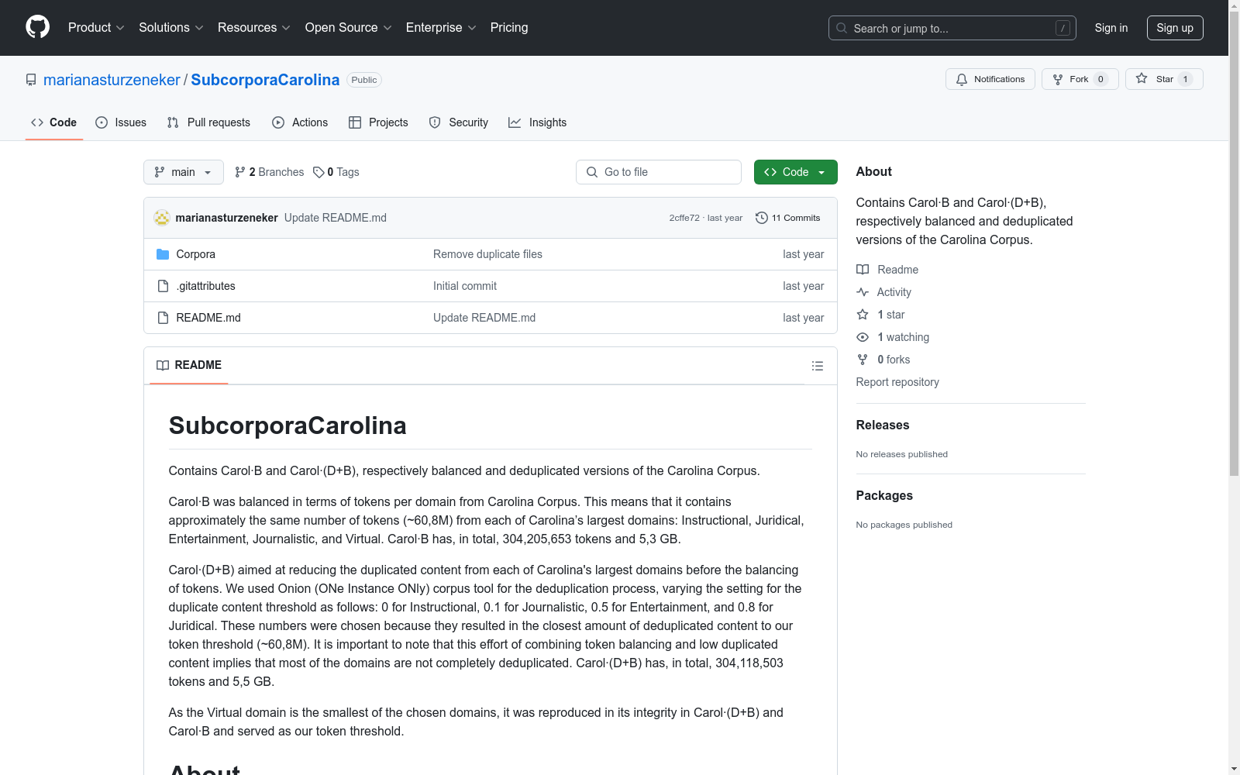The image size is (1240, 775).
Task: Open the Pricing page
Action: [x=509, y=28]
